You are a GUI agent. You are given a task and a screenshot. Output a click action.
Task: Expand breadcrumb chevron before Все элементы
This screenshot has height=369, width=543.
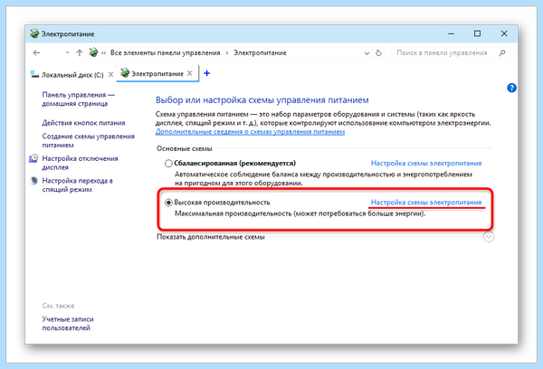[x=103, y=53]
